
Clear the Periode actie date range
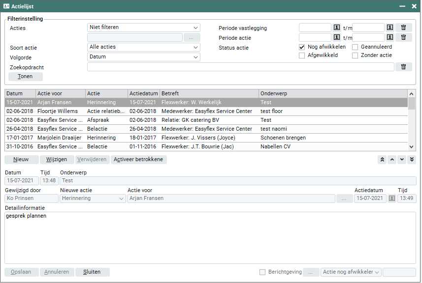pos(403,37)
